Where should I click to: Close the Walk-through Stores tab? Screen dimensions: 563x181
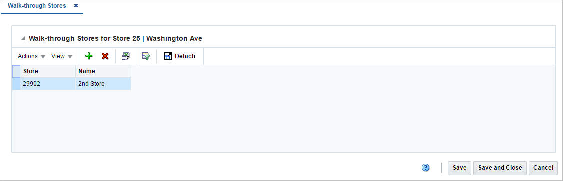[76, 6]
